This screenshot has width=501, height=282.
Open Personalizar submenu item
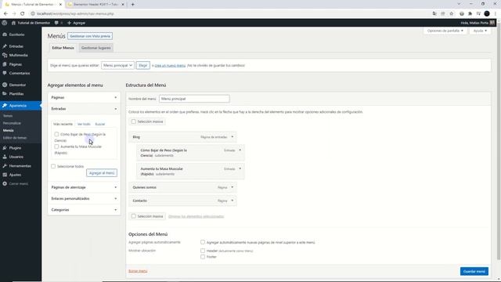13,123
